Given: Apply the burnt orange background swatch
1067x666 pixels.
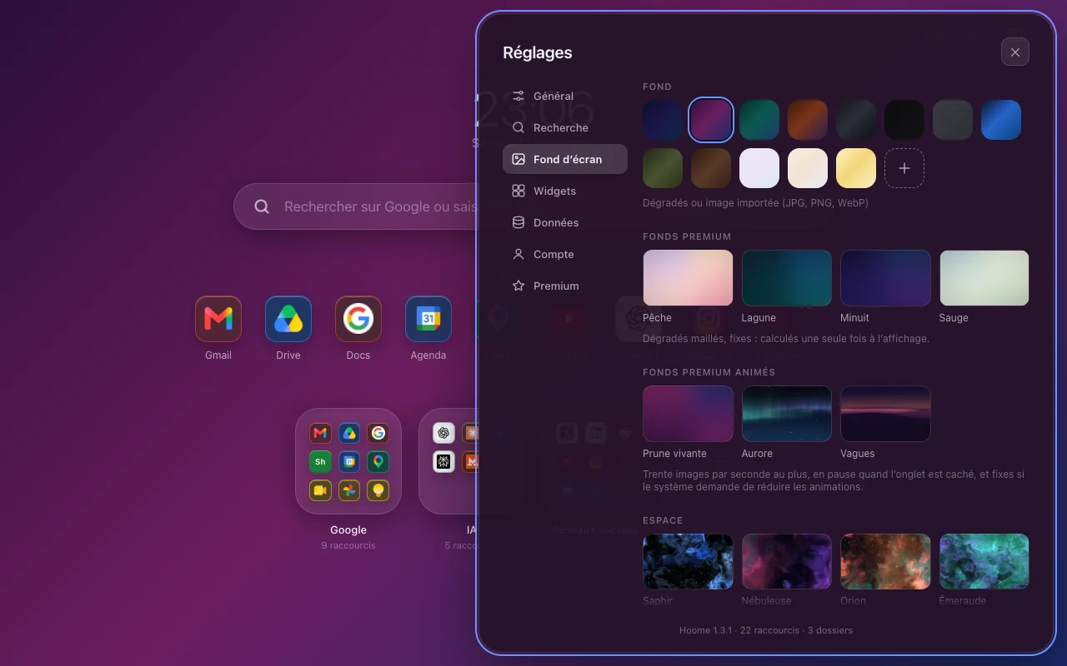Looking at the screenshot, I should tap(808, 120).
